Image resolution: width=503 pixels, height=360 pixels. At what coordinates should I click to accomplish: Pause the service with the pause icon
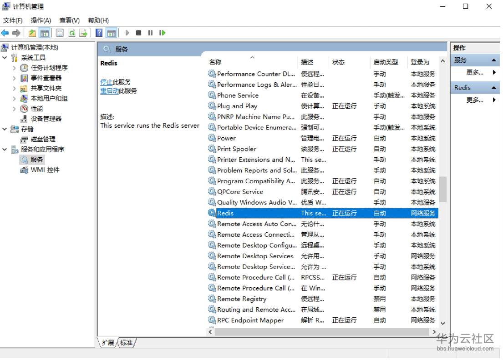click(x=150, y=33)
